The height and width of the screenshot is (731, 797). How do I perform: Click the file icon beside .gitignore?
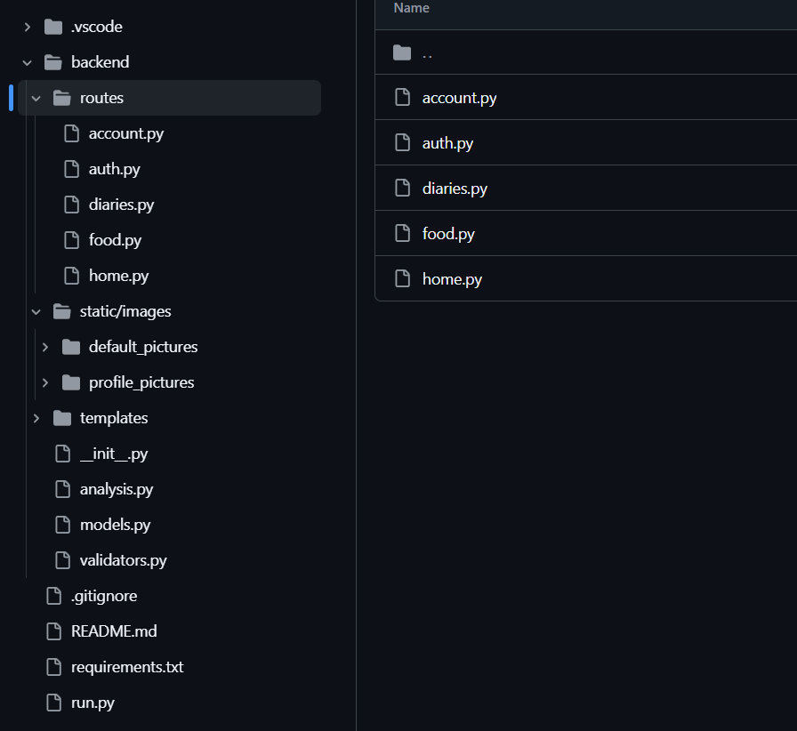coord(52,595)
